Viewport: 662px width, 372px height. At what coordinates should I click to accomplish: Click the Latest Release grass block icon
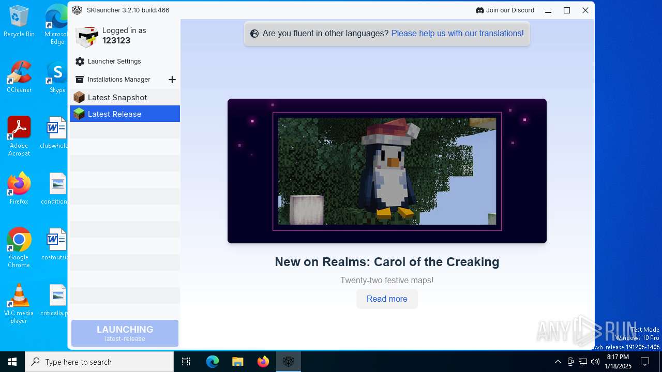pos(79,114)
